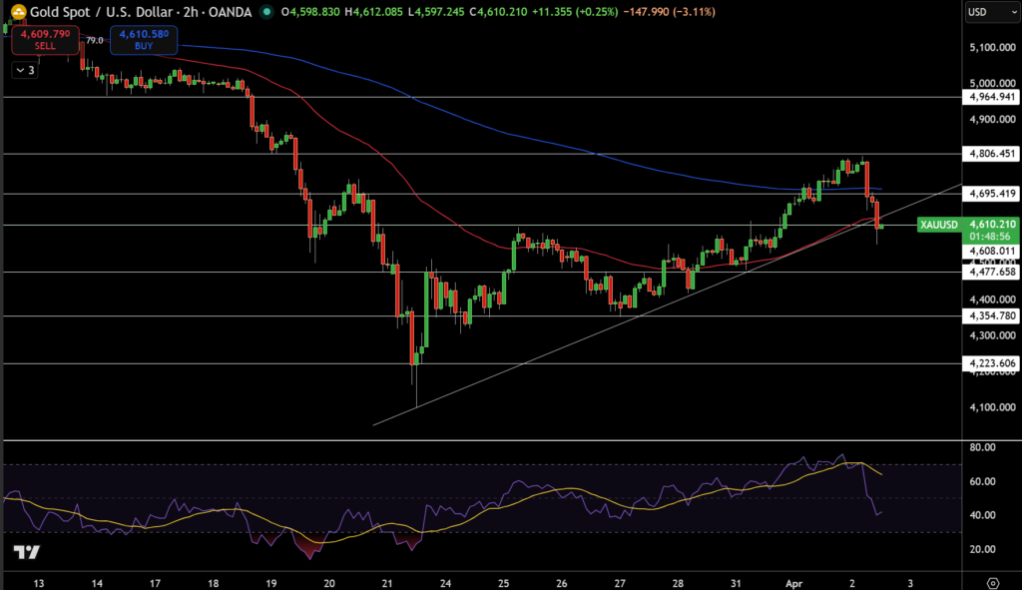1022x590 pixels.
Task: Select the 4,223.606 horizontal line price label
Action: pyautogui.click(x=991, y=363)
